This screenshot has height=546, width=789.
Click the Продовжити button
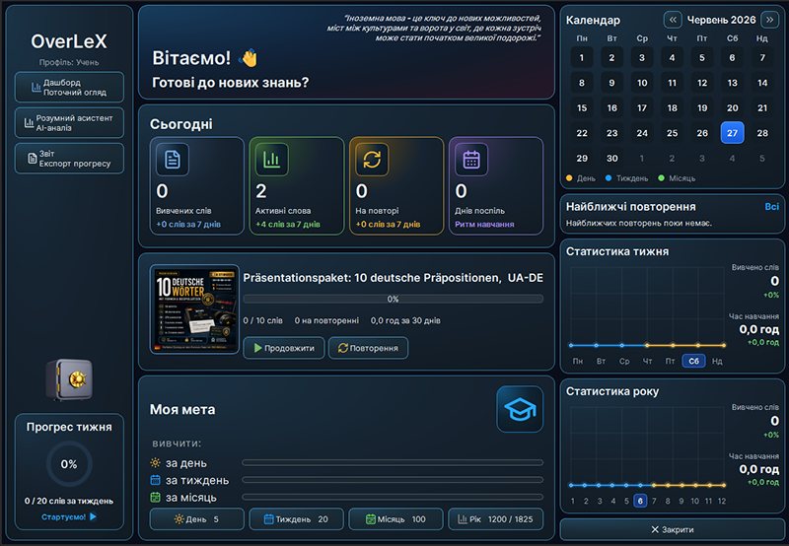tap(284, 348)
